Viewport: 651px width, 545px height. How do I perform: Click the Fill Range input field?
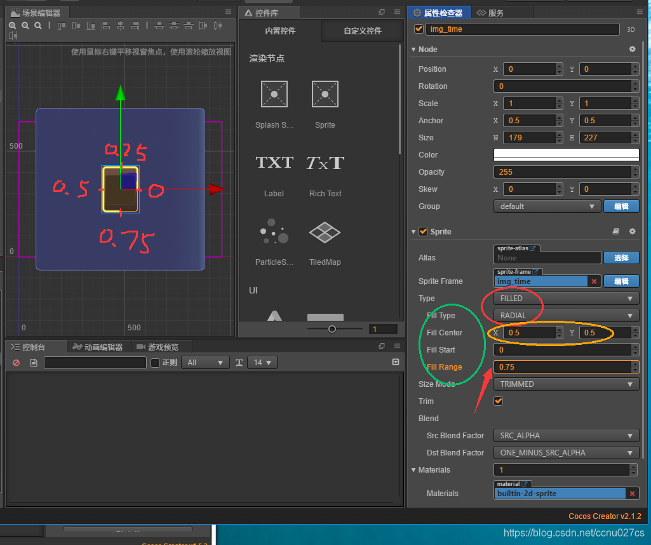point(567,367)
